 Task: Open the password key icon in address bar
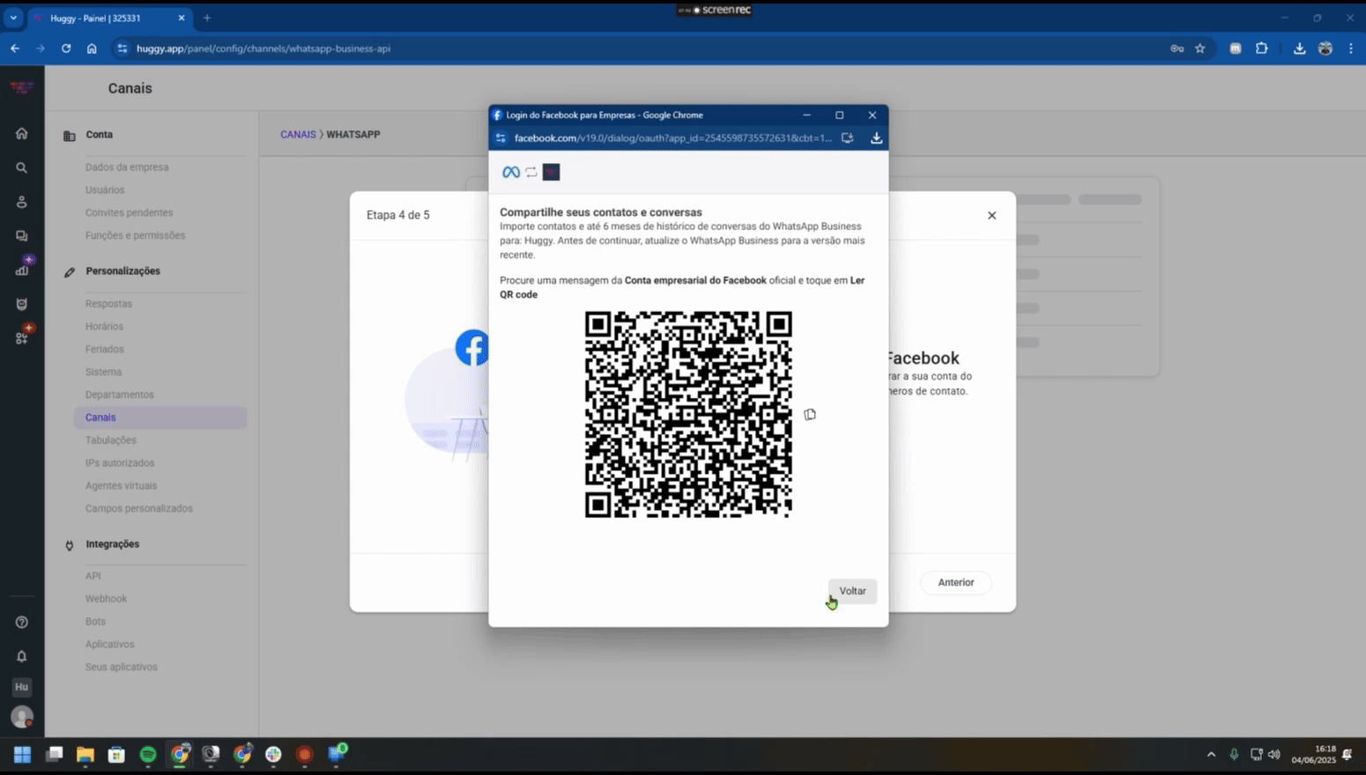[x=1177, y=48]
